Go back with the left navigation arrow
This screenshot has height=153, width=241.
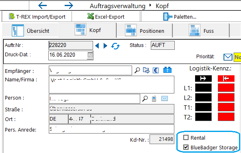(42, 6)
